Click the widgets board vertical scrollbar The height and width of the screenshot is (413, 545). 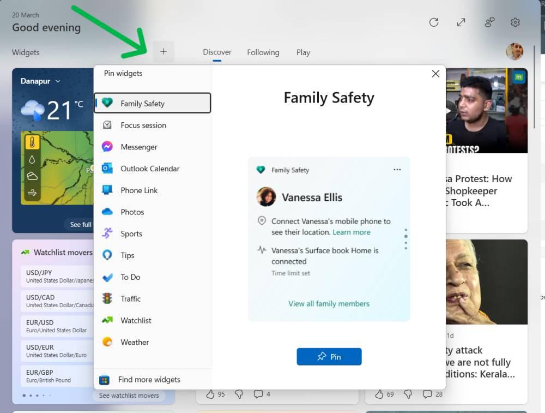click(535, 87)
